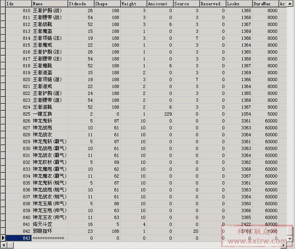Select the name cell 神龙战衣(霸气)
The width and height of the screenshot is (295, 249).
pyautogui.click(x=50, y=155)
